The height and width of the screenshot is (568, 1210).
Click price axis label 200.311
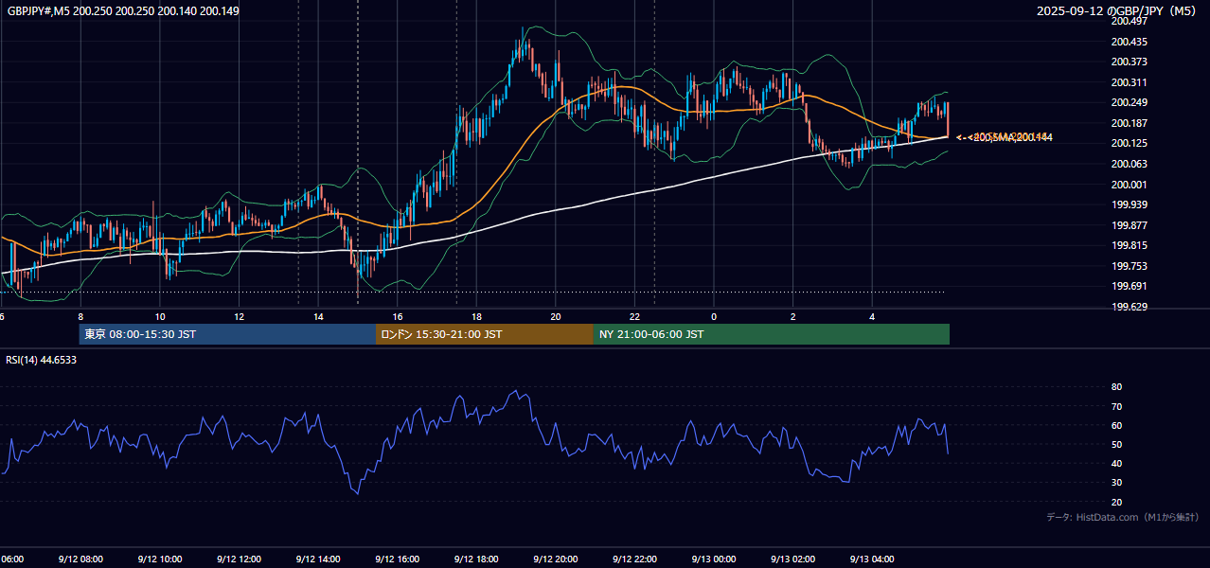click(1129, 82)
